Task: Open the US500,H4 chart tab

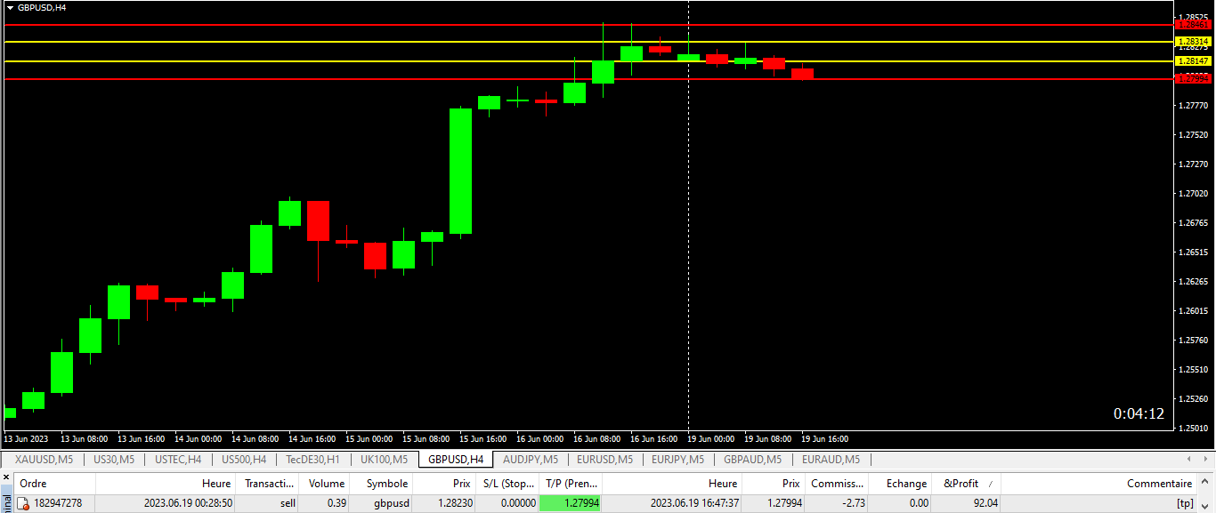Action: (243, 460)
